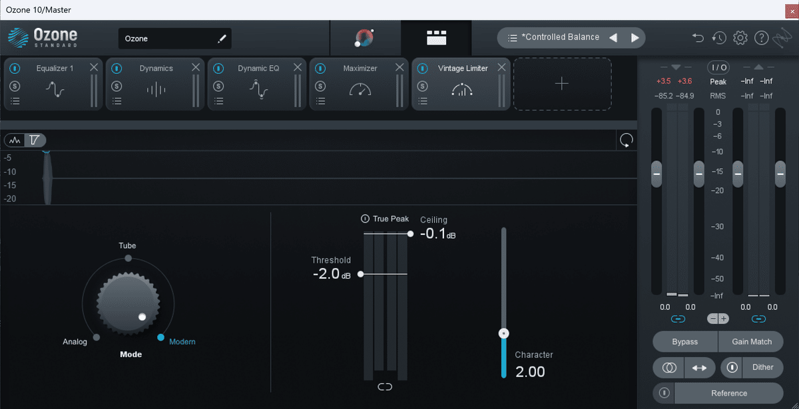Select the Dynamic EQ module tile
Viewport: 799px width, 409px height.
[x=257, y=84]
